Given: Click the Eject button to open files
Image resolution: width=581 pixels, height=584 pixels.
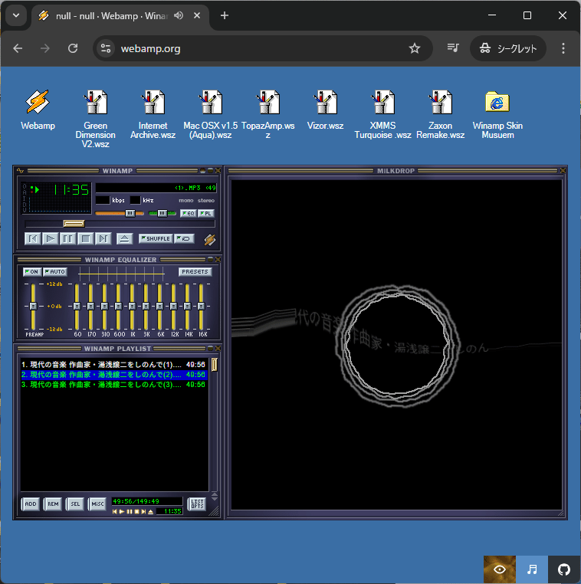Looking at the screenshot, I should 124,238.
